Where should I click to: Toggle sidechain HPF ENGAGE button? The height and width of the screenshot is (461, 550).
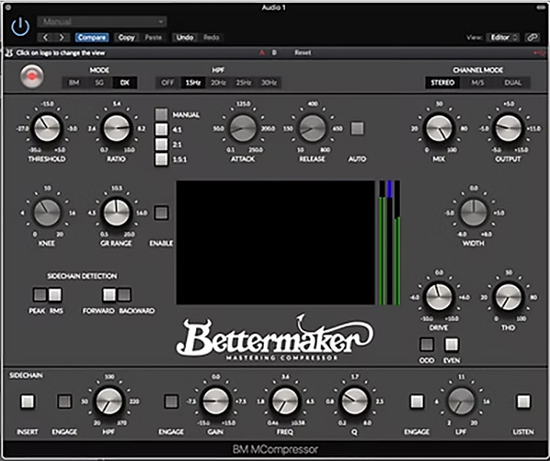tap(64, 401)
